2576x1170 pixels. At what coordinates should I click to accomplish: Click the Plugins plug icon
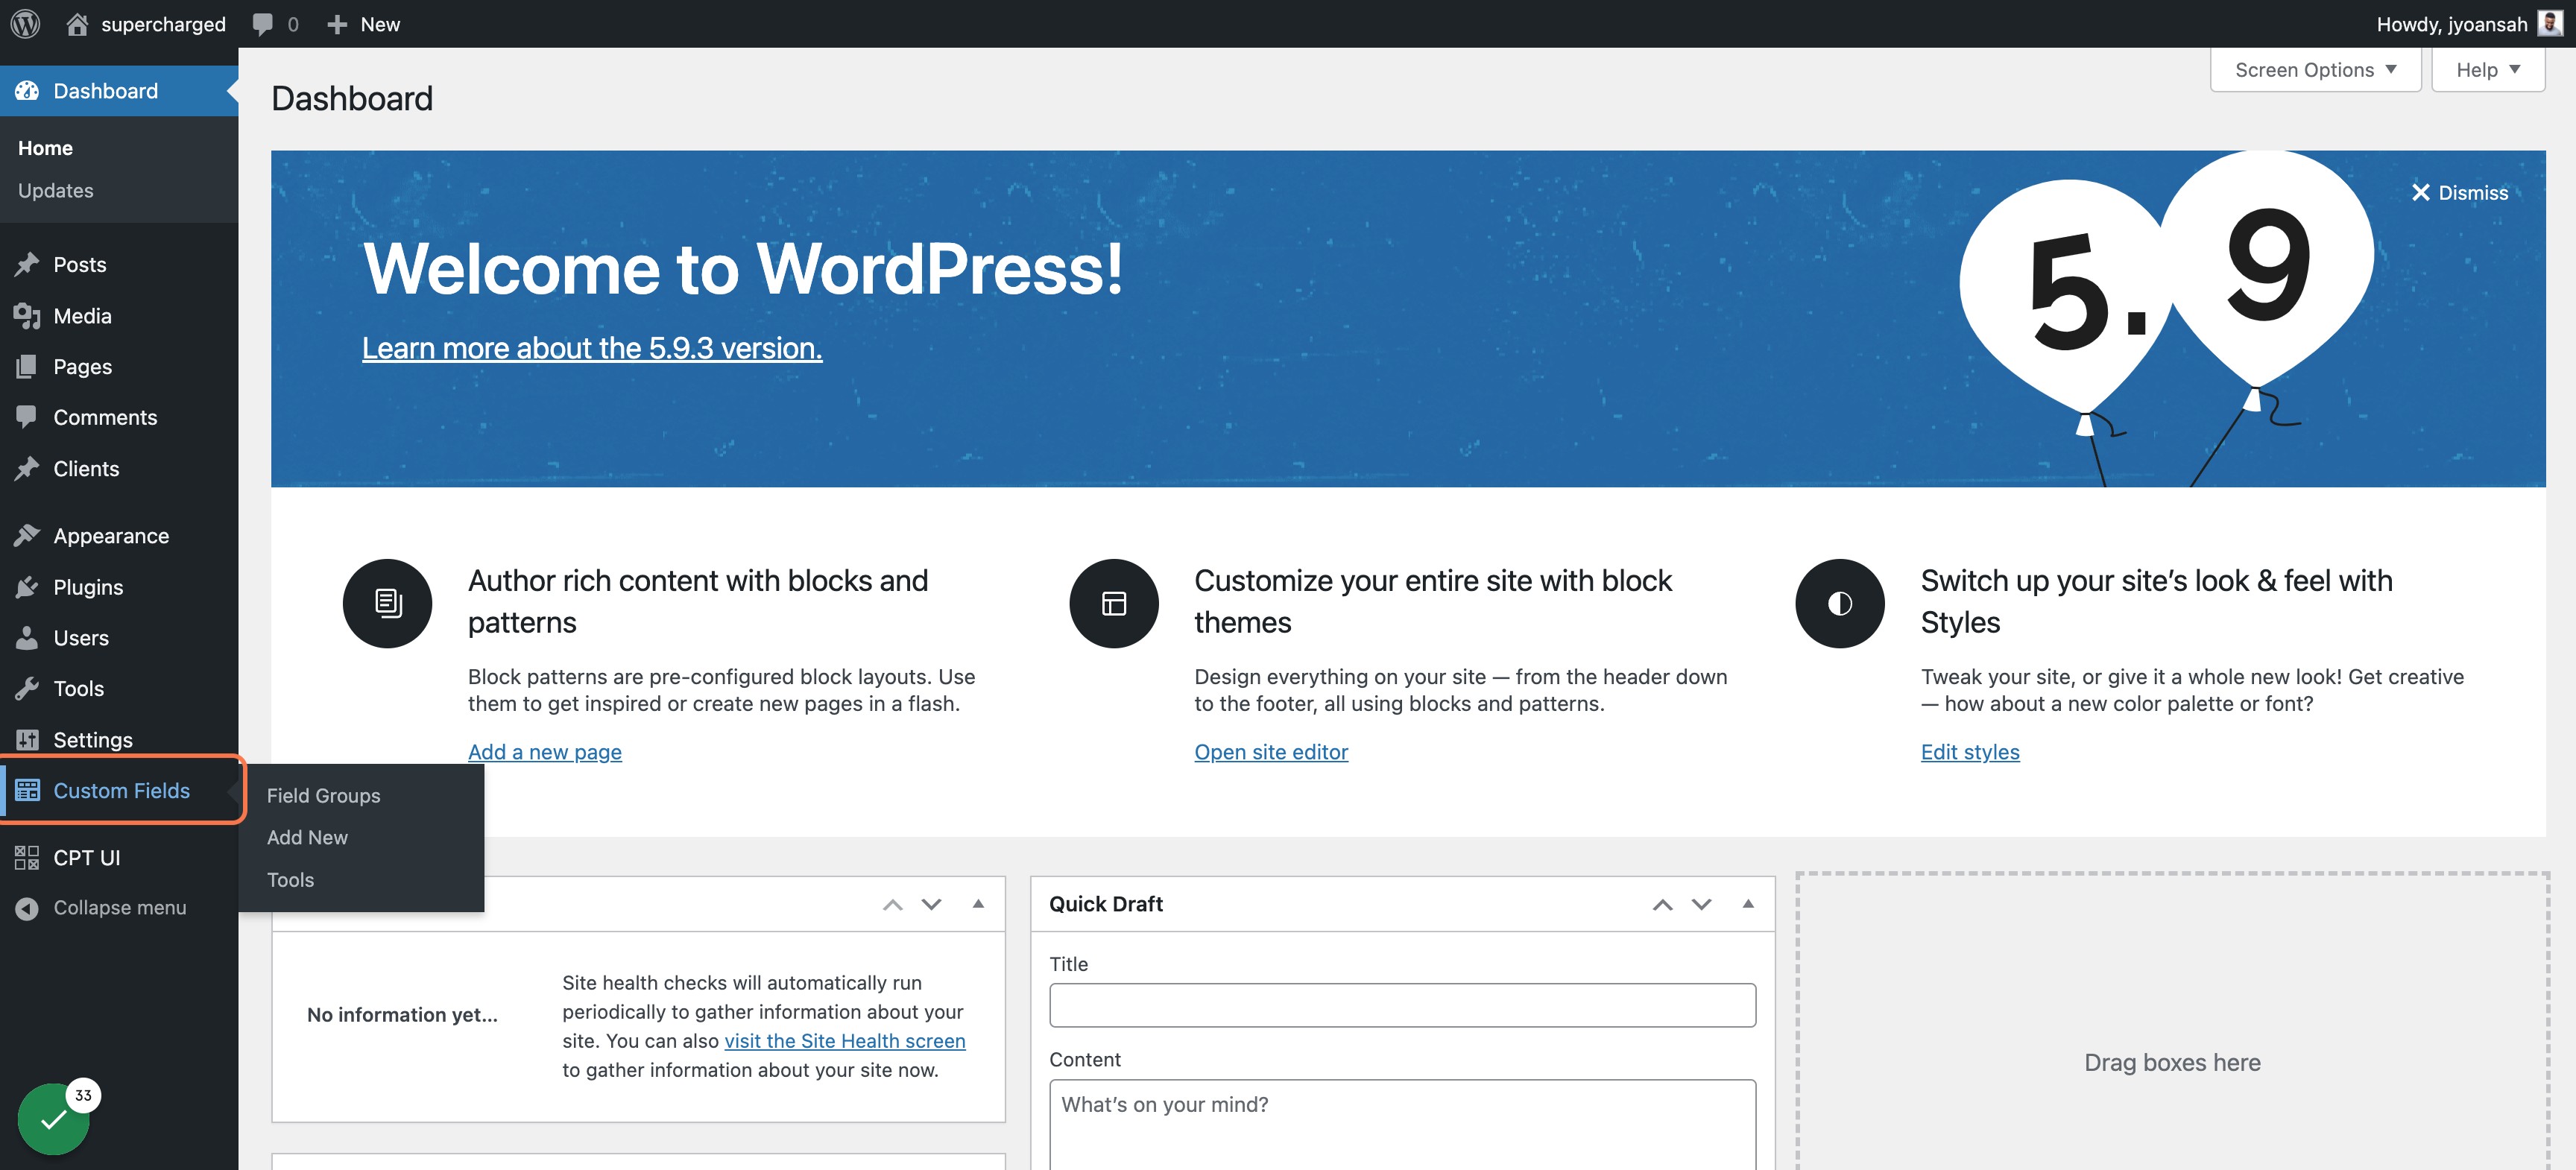click(x=27, y=587)
